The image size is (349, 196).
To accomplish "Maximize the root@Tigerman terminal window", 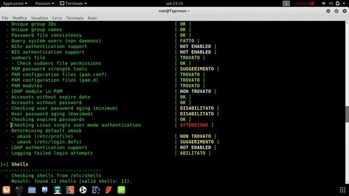I will (336, 11).
